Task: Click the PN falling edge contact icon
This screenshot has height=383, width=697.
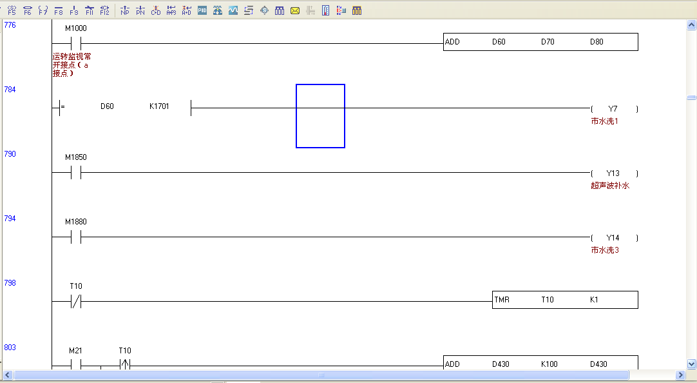Action: coord(140,10)
